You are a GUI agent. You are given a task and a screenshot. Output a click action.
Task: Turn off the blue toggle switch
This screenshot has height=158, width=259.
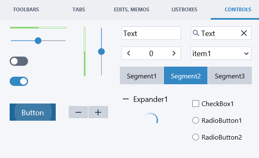19,81
